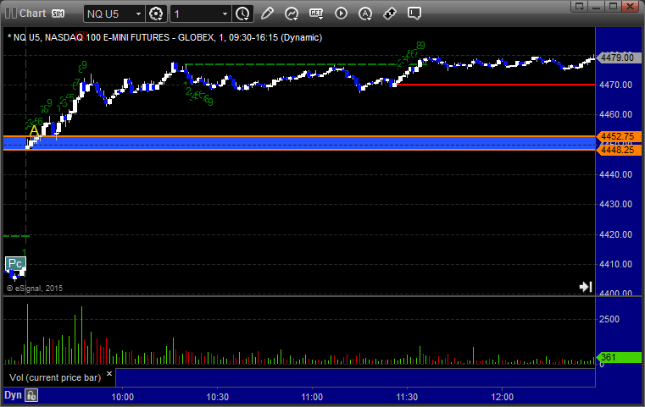
Task: Click the 4420.00 price axis label
Action: point(616,234)
